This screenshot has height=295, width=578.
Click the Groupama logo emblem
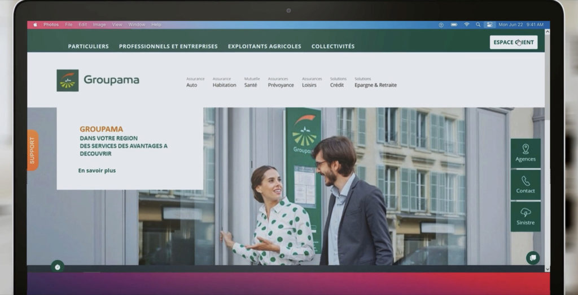coord(68,80)
